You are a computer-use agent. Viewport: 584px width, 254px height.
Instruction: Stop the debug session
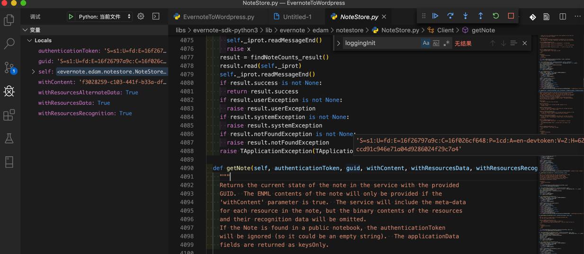511,16
